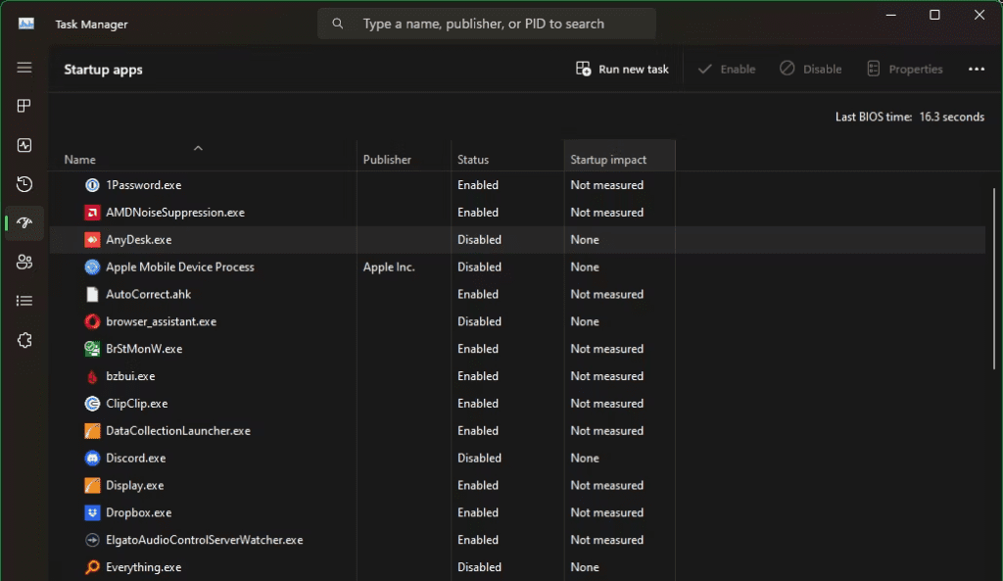Open Services page puzzle icon
1003x581 pixels.
tap(24, 340)
